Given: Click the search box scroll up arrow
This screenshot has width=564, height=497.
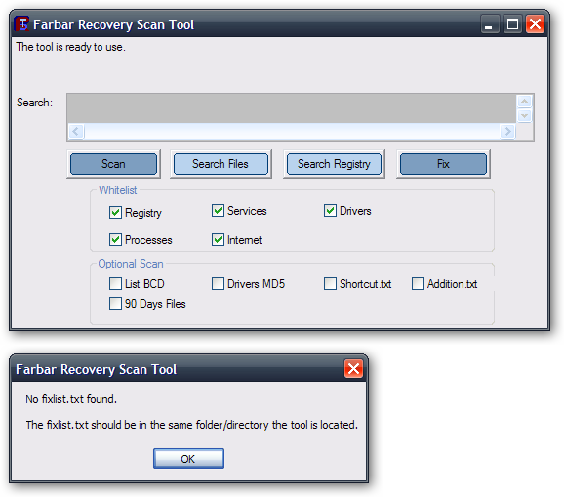Looking at the screenshot, I should 524,102.
